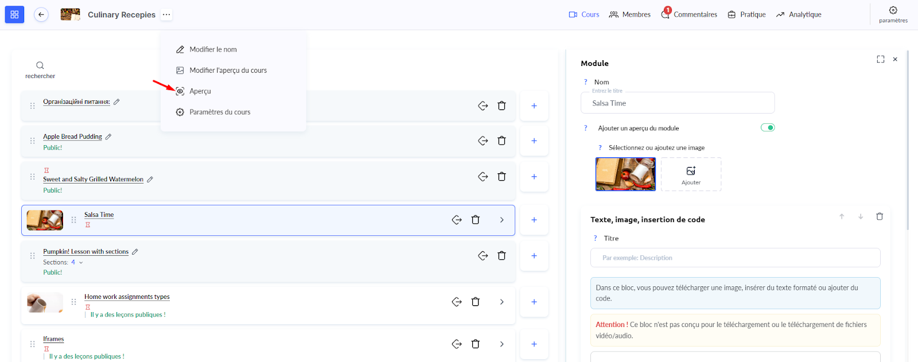Open the Commentaires tab

coord(695,14)
